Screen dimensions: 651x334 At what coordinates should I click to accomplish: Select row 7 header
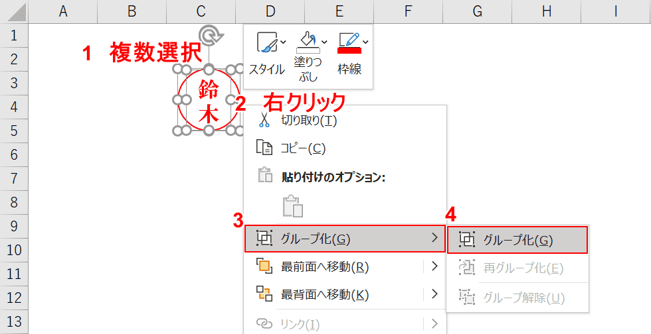tap(14, 179)
